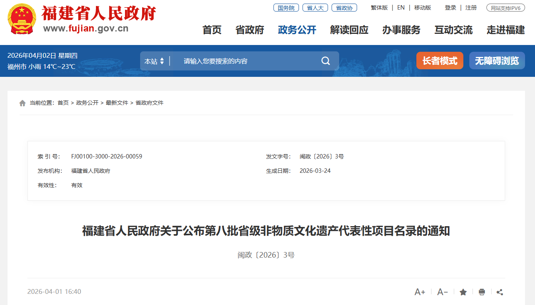The height and width of the screenshot is (305, 535).
Task: Go to 办事服务 menu item
Action: click(x=401, y=30)
